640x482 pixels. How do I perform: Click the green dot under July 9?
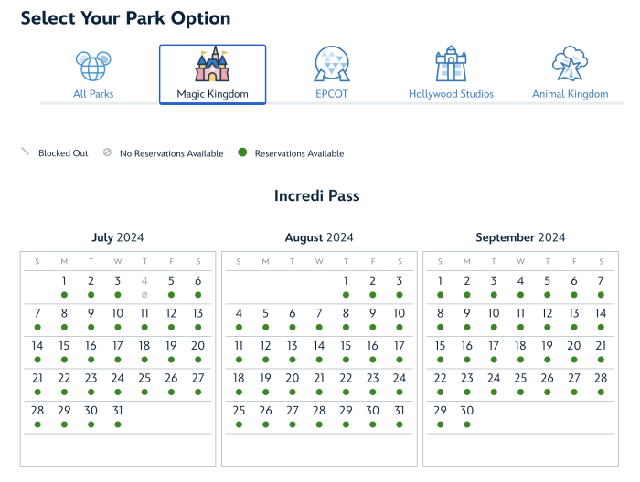tap(91, 327)
